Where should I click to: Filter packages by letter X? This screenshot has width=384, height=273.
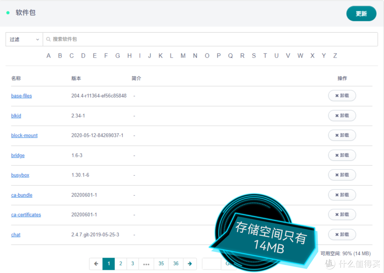tap(312, 56)
